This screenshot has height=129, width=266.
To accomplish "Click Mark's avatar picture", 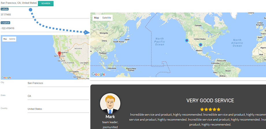I will point(110,103).
